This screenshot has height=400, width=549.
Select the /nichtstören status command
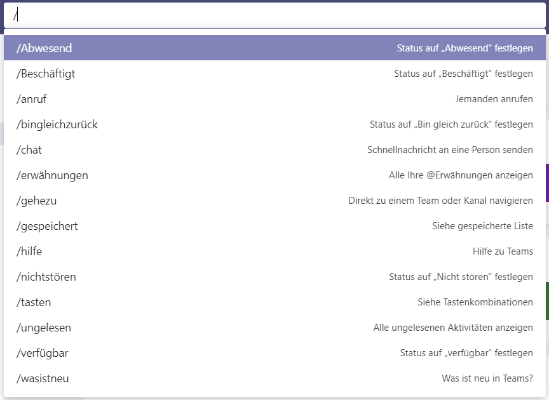pos(274,276)
